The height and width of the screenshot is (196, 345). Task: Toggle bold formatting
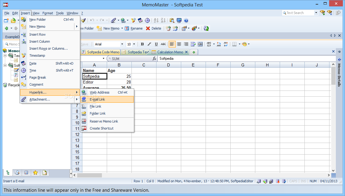click(142, 44)
